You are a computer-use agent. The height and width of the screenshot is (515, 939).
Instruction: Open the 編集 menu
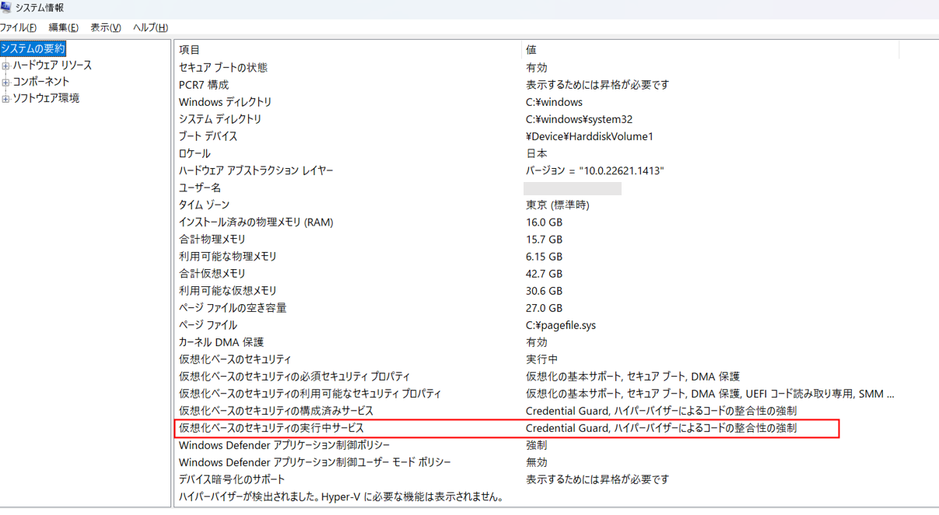tap(63, 27)
